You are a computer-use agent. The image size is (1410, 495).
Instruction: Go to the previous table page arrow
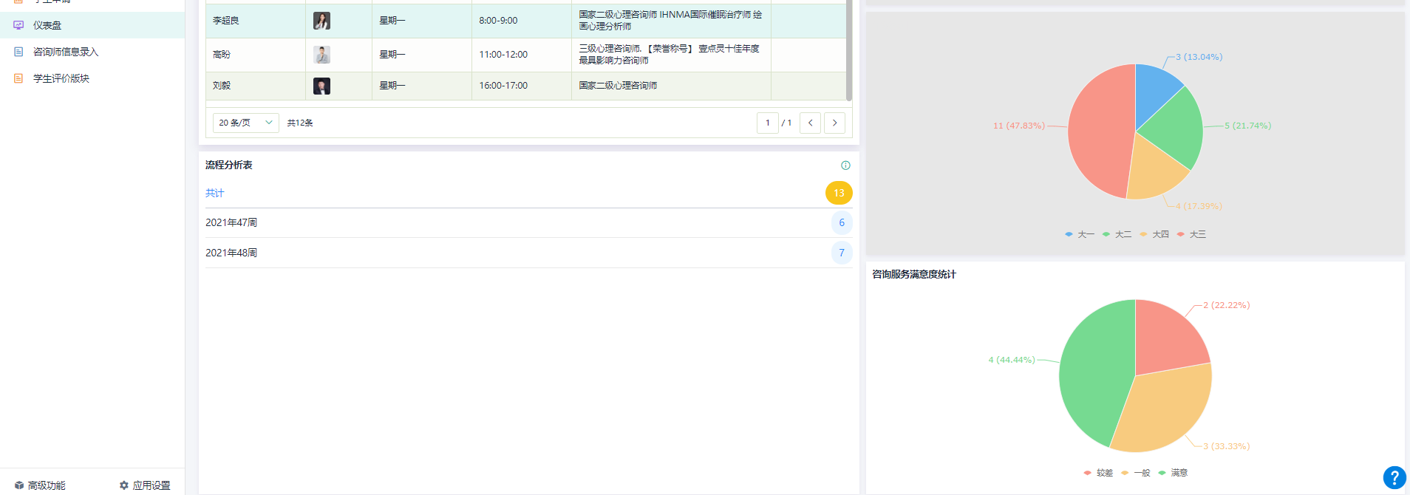[810, 123]
